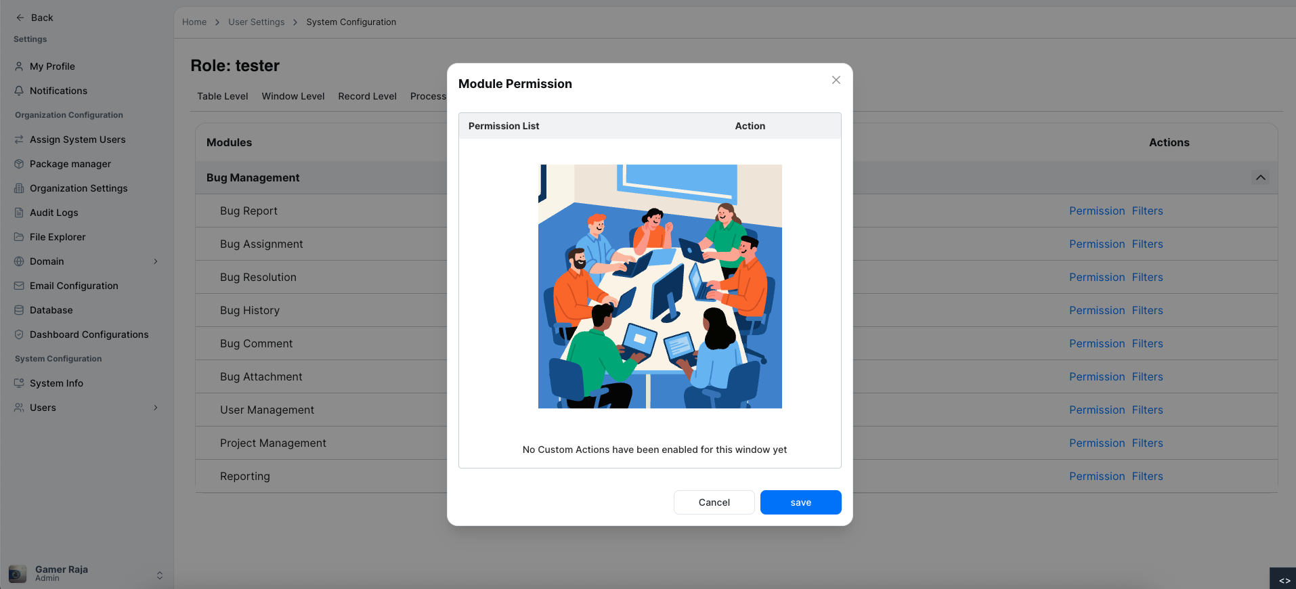Collapse the Bug Management section chevron

[1260, 177]
